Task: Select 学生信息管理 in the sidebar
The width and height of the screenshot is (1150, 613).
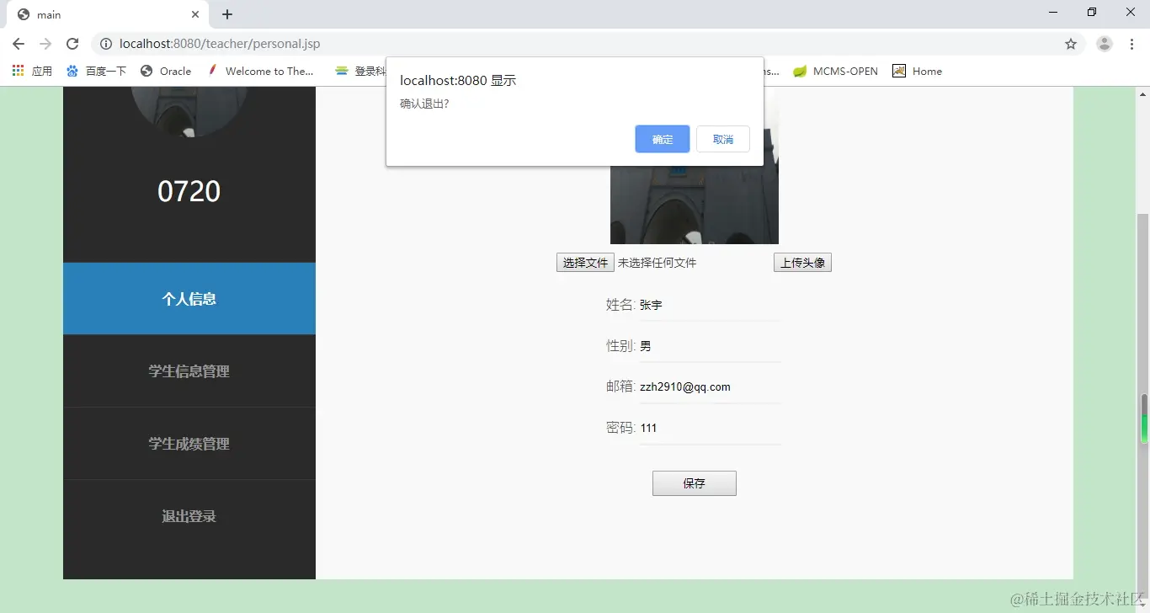Action: [x=189, y=370]
